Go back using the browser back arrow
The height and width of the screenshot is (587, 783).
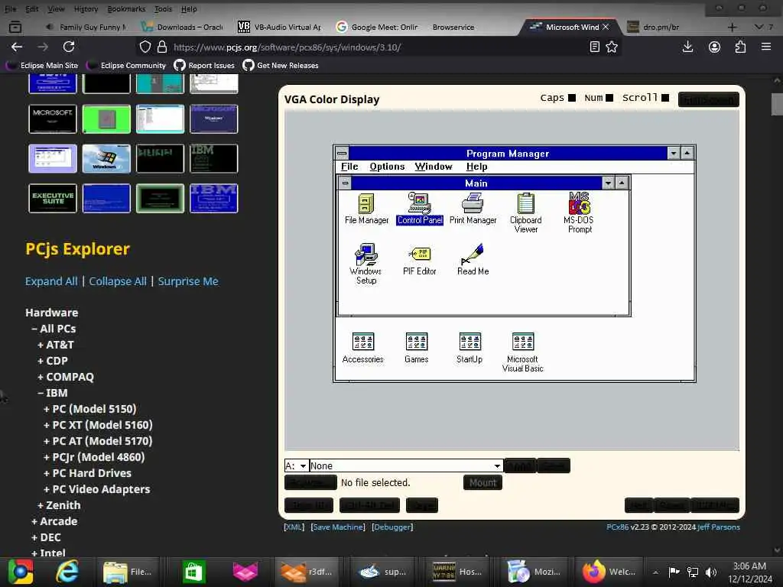pyautogui.click(x=17, y=47)
